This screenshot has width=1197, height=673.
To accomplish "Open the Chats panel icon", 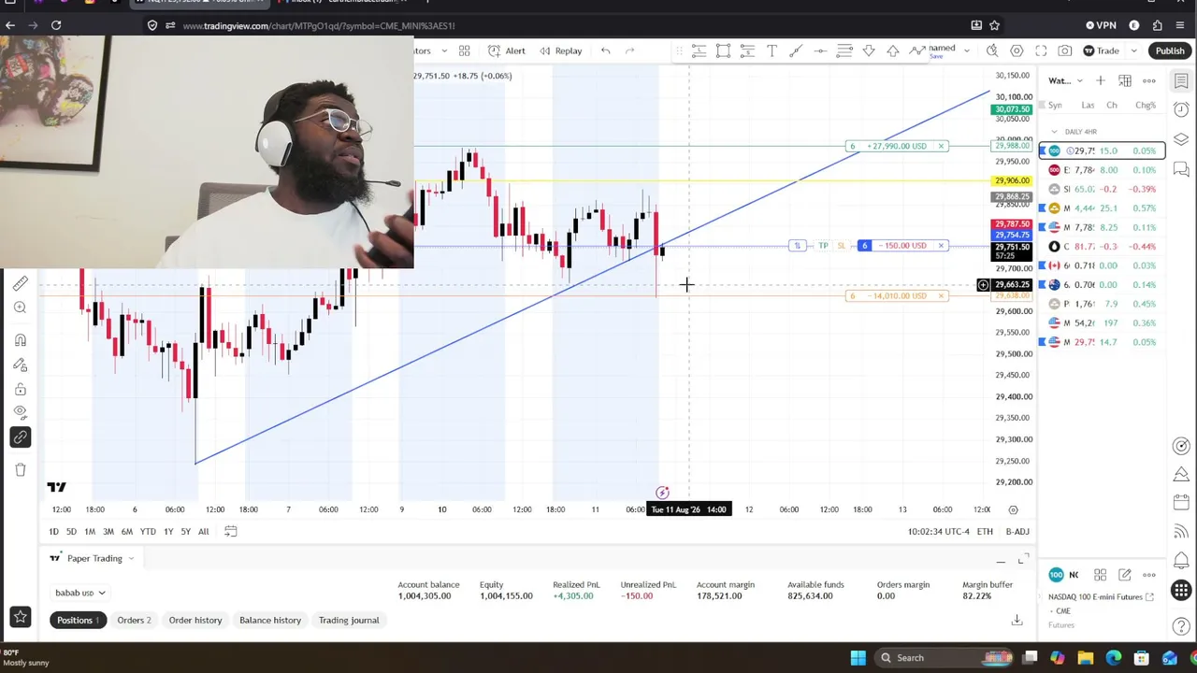I will click(1181, 169).
